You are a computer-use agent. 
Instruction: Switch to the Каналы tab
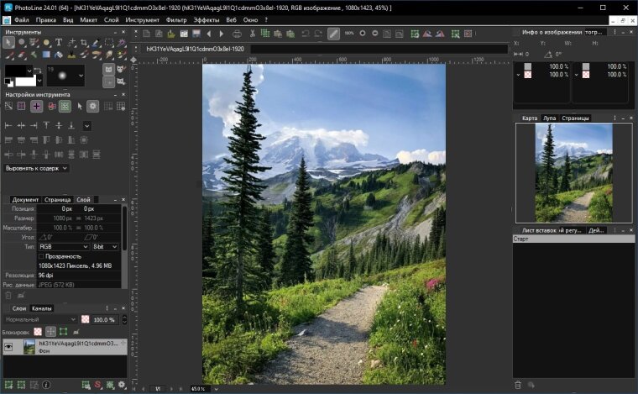(42, 308)
